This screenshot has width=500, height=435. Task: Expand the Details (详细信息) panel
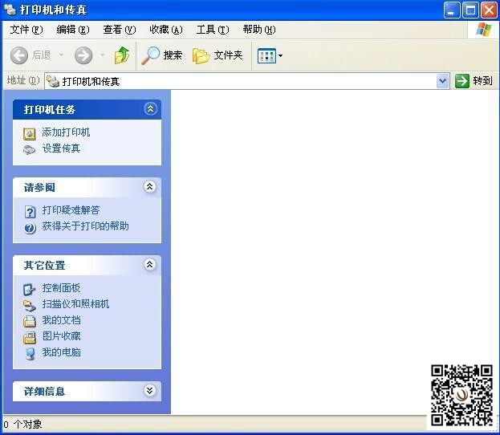tap(150, 391)
